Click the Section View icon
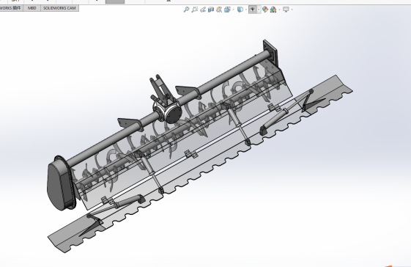This screenshot has height=267, width=411. click(x=211, y=10)
